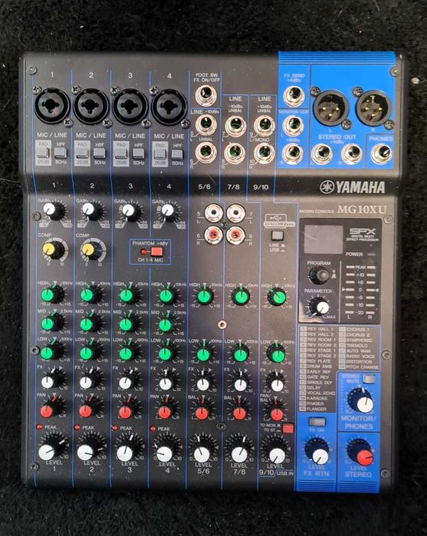Click the channel 1 yellow COMP knob
427x536 pixels.
point(54,251)
